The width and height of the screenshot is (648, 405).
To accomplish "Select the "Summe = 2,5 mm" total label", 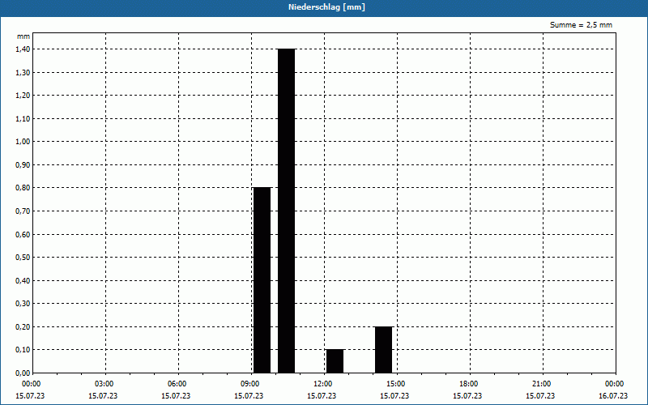I will pos(581,25).
